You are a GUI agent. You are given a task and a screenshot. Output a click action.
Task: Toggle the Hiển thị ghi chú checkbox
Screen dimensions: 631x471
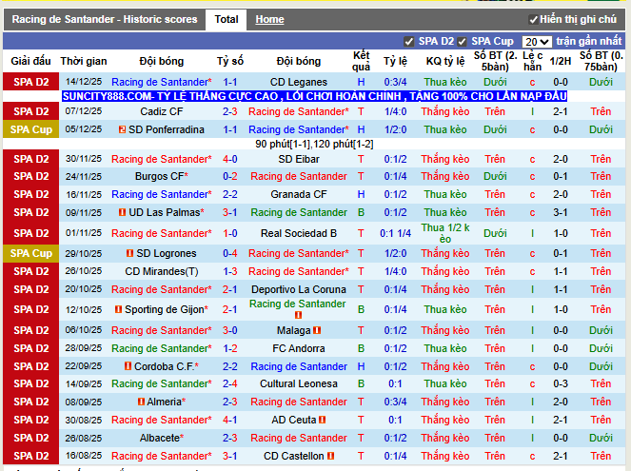pos(533,20)
